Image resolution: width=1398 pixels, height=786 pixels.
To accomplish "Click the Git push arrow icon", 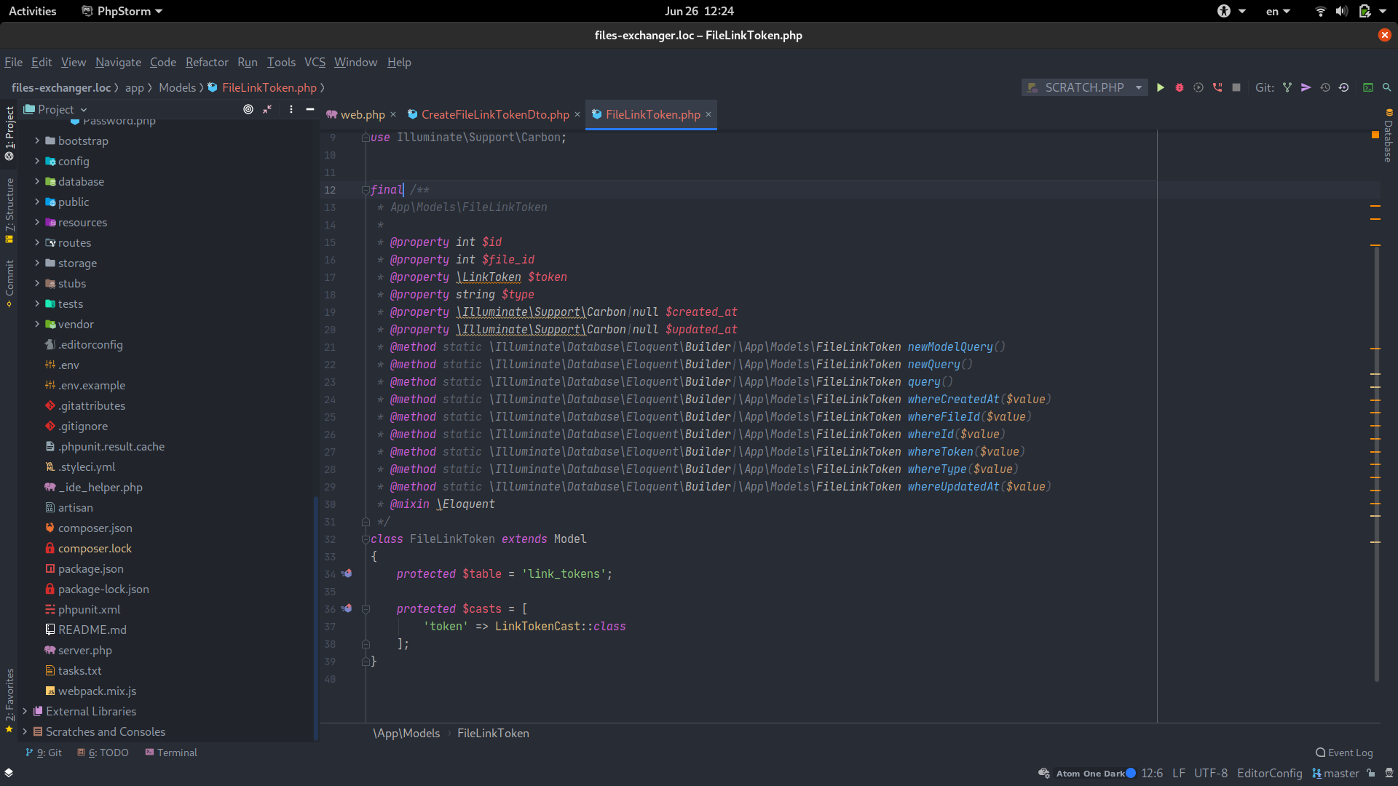I will tap(1306, 87).
